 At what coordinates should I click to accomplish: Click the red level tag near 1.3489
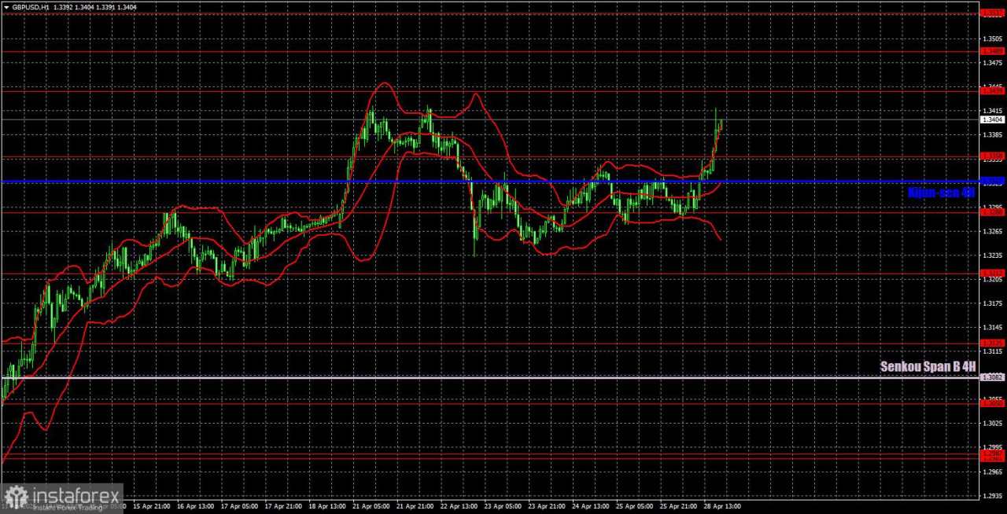point(992,51)
